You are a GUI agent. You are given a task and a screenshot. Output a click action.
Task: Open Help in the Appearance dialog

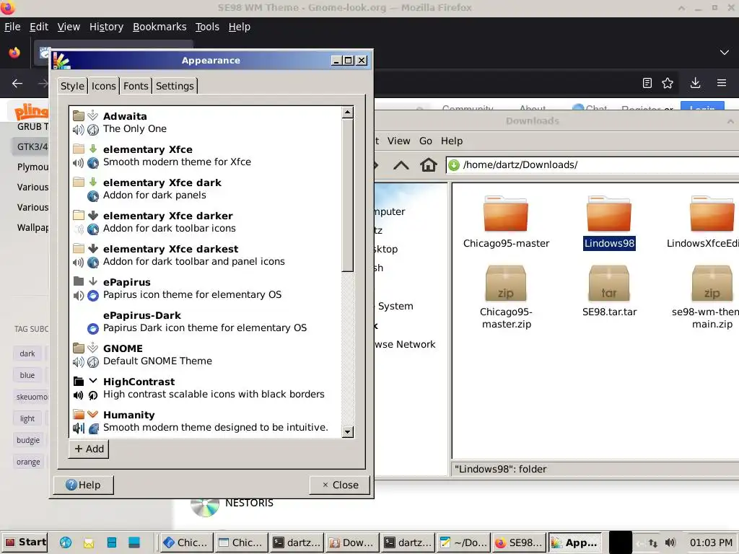(x=84, y=485)
